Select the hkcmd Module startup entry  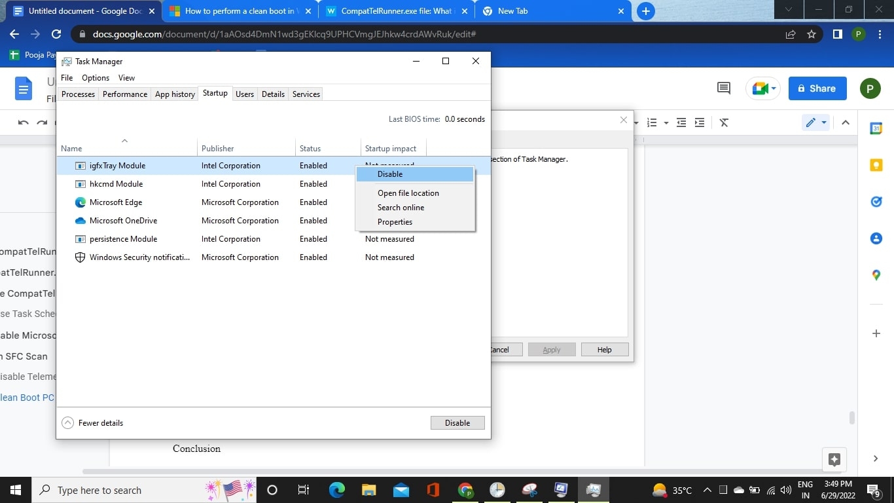tap(273, 184)
